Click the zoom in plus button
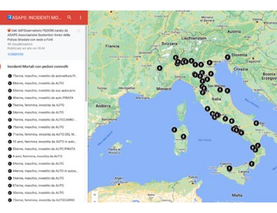Viewport: 277px width, 213px height. [x=95, y=195]
